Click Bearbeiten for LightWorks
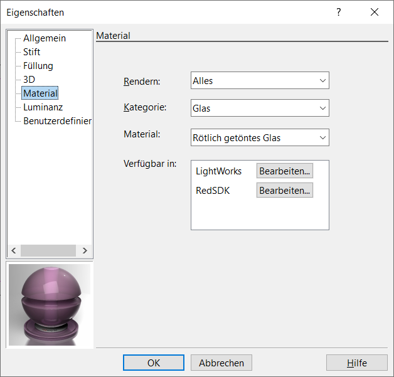 [284, 171]
